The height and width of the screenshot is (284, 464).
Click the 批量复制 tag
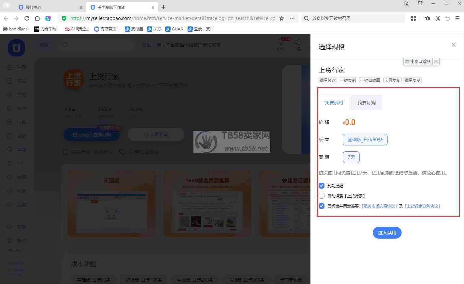click(413, 80)
